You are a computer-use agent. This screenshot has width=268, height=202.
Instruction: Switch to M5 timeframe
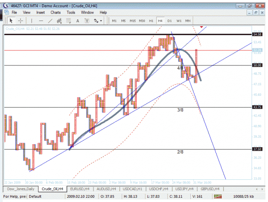123,21
